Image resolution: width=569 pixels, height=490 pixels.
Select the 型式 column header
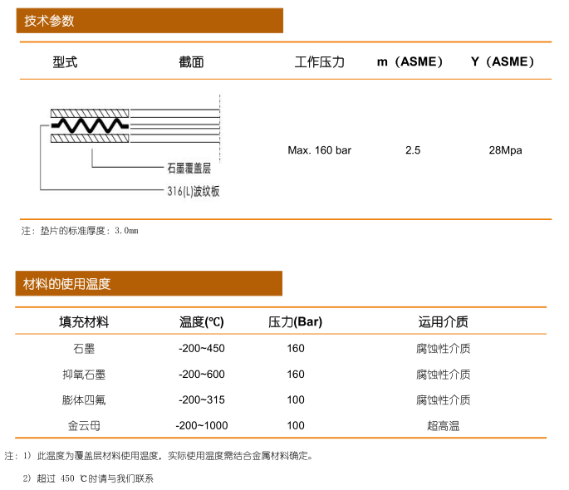(x=65, y=62)
